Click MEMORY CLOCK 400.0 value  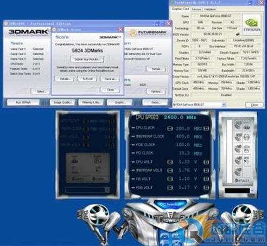183,137
